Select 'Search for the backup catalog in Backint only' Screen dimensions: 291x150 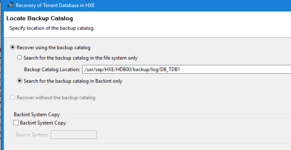point(20,81)
